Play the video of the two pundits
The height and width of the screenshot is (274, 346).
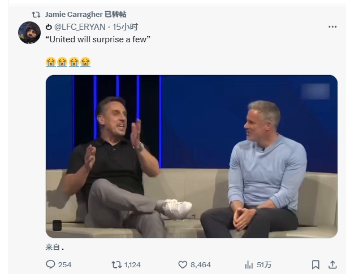click(x=191, y=156)
